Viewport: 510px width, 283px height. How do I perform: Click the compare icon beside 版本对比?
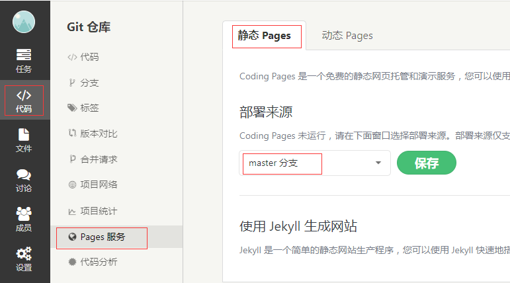pyautogui.click(x=72, y=134)
